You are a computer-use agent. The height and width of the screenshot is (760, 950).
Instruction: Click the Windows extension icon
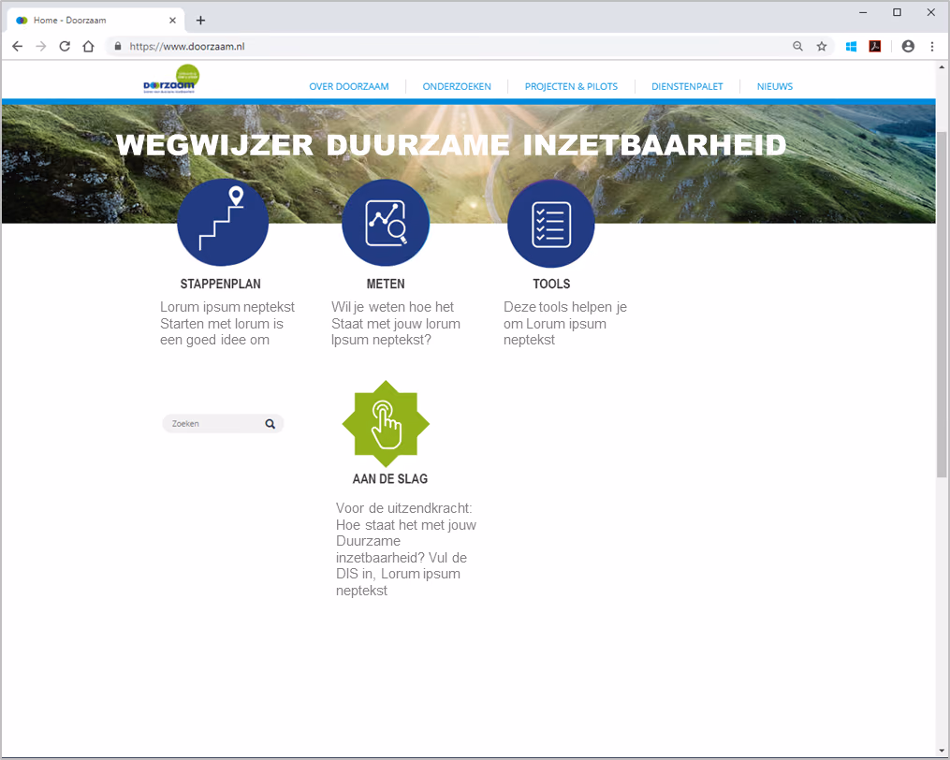tap(851, 46)
